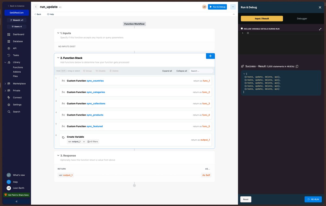Screen dimensions: 326x206
Task: Enable Include Variable Details During Run
Action: [x=242, y=29]
